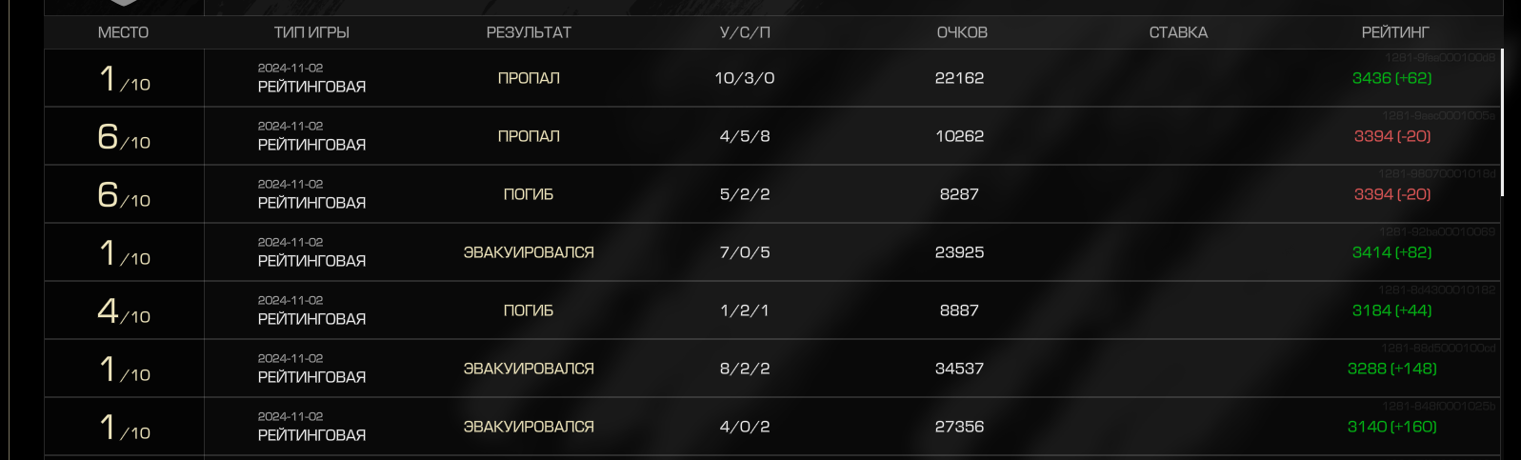The width and height of the screenshot is (1521, 460).
Task: Sort by the РЕЗУЛЬТАТ column header
Action: [x=529, y=32]
